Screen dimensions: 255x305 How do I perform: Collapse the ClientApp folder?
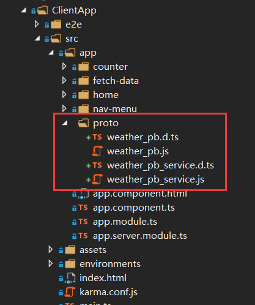(x=24, y=10)
